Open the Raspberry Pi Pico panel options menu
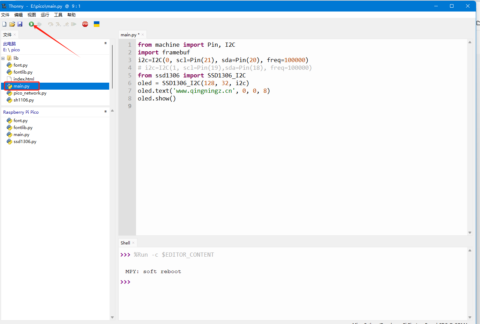480x324 pixels. click(105, 112)
